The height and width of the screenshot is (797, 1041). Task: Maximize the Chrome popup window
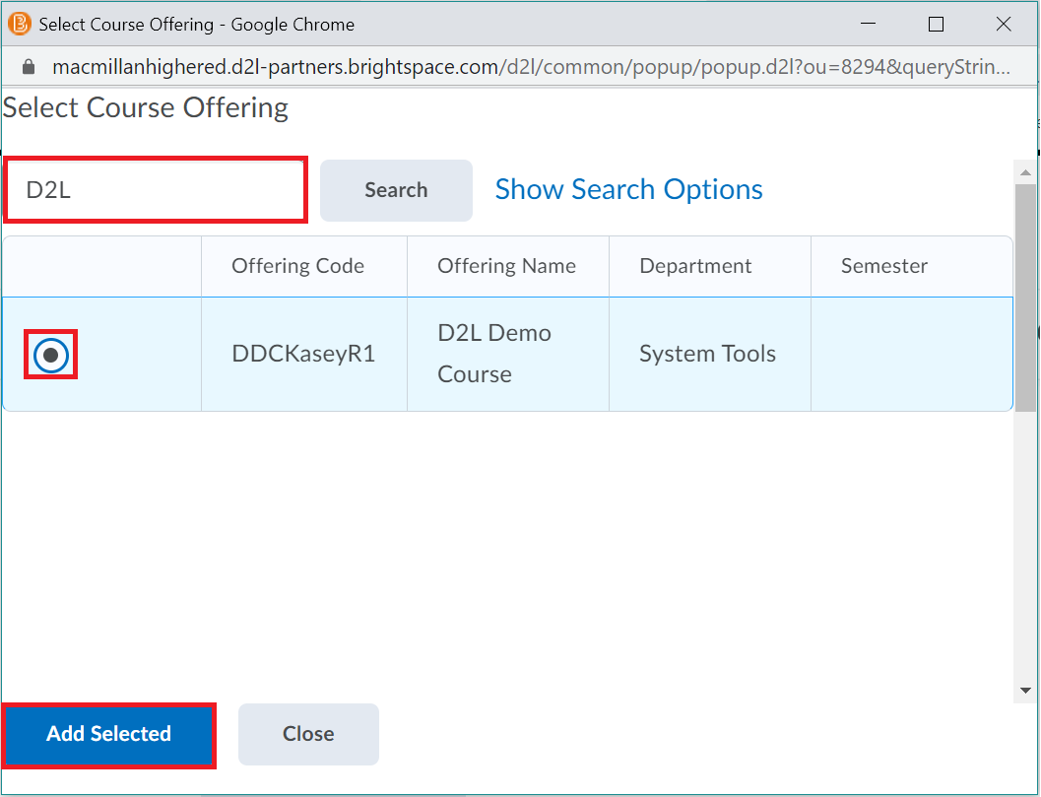(x=936, y=24)
